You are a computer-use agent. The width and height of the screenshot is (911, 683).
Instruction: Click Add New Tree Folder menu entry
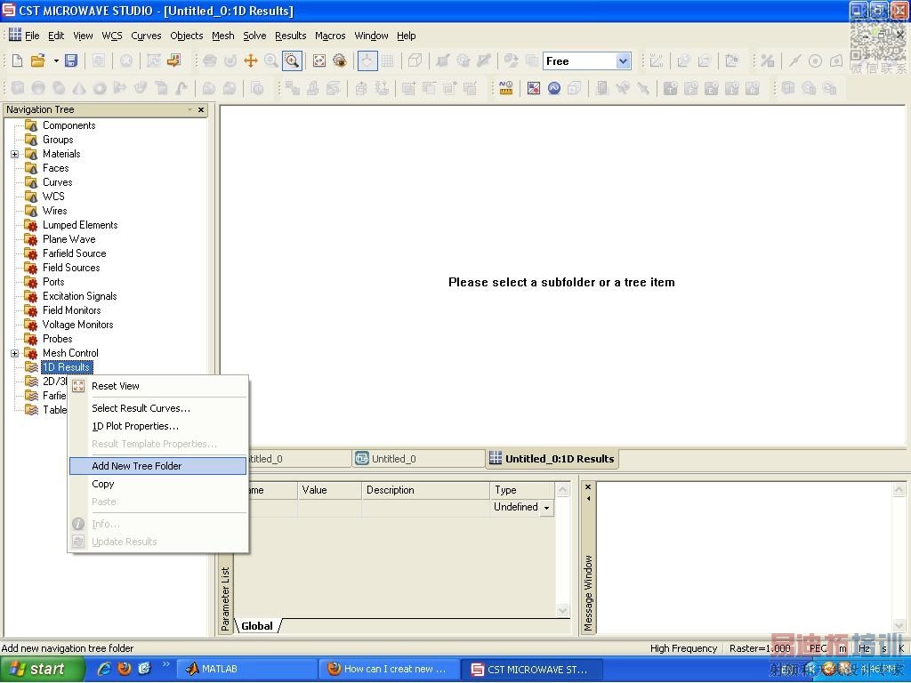[x=158, y=466]
